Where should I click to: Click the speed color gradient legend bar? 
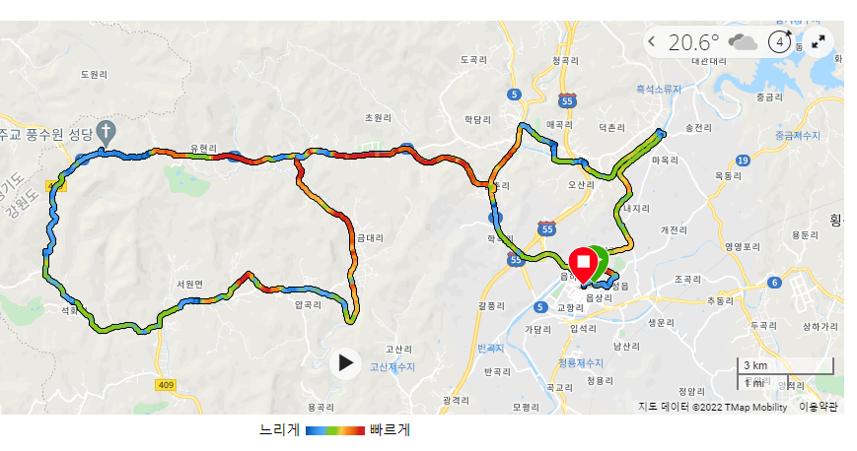[x=335, y=430]
